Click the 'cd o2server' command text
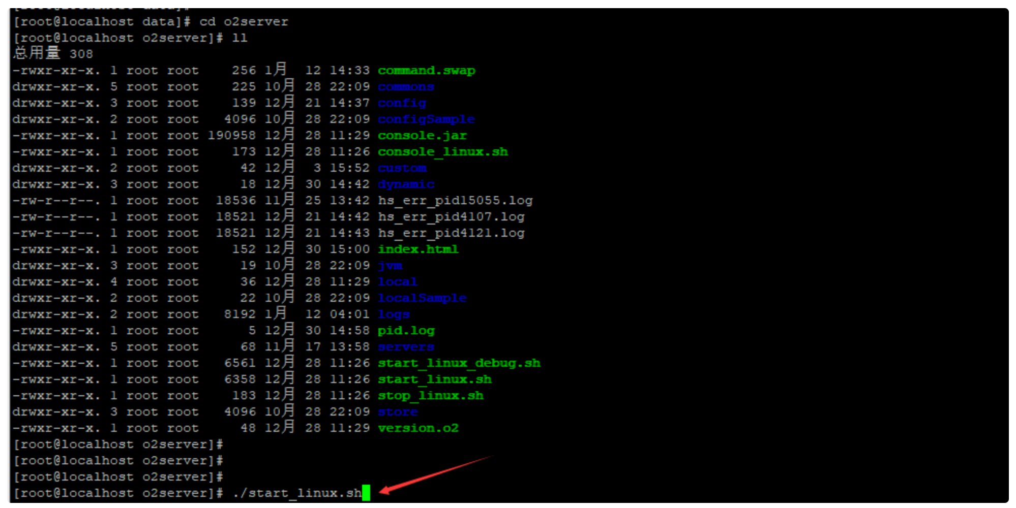This screenshot has height=508, width=1016. click(x=244, y=22)
